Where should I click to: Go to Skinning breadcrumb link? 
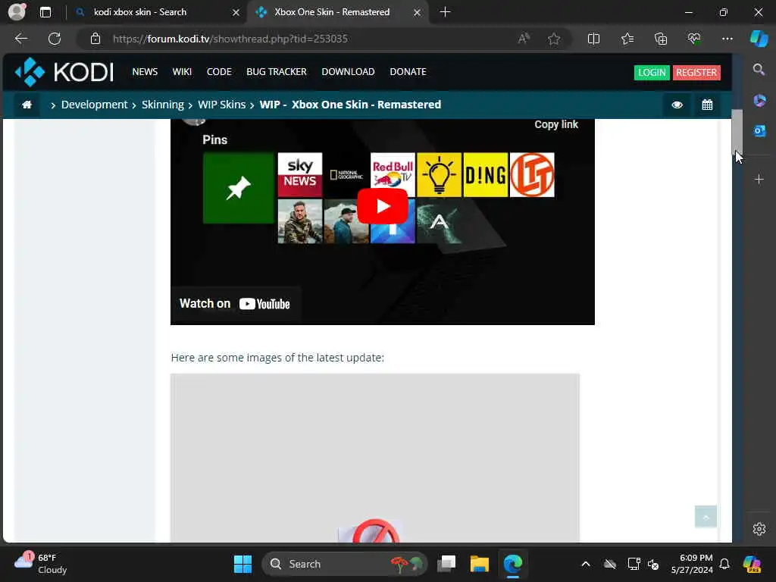click(162, 105)
